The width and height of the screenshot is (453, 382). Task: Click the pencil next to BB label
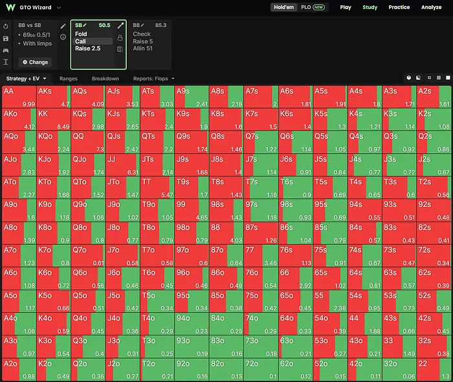(x=142, y=25)
